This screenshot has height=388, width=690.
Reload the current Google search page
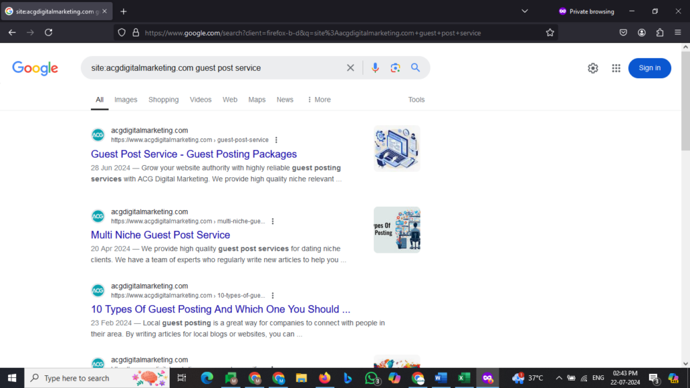coord(49,32)
